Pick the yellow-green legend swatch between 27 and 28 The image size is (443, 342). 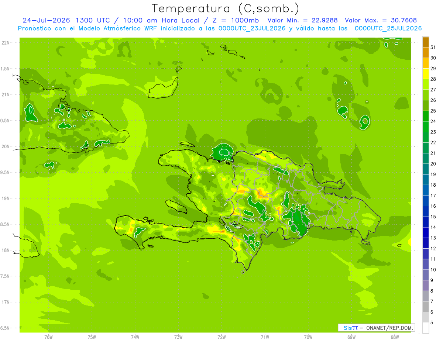pos(426,84)
